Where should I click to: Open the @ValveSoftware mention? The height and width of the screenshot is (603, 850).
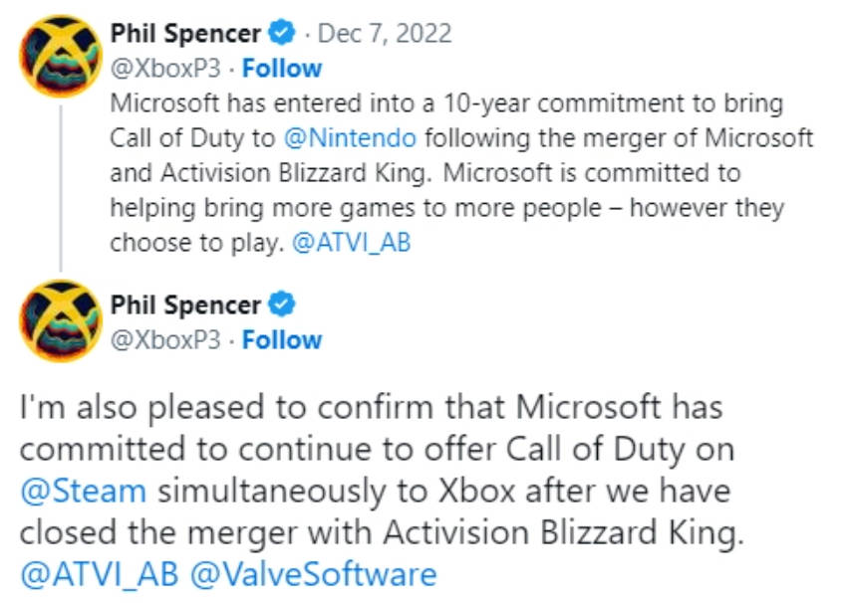point(313,575)
